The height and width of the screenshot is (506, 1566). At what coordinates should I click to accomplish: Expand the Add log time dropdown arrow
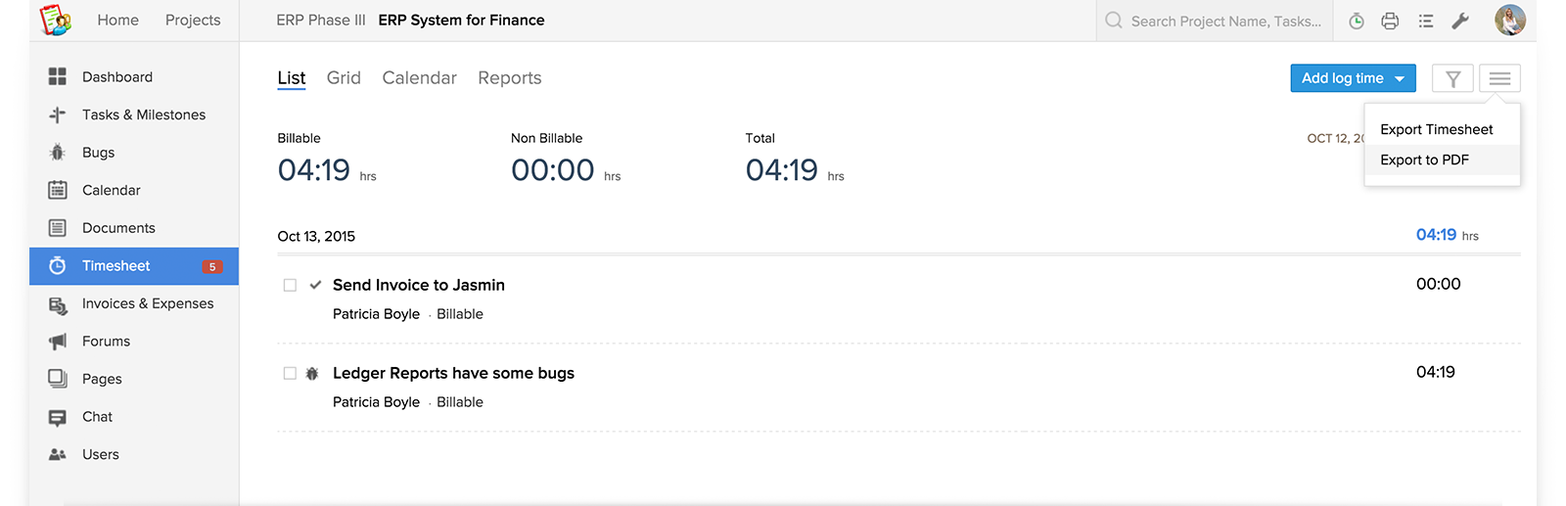point(1400,79)
